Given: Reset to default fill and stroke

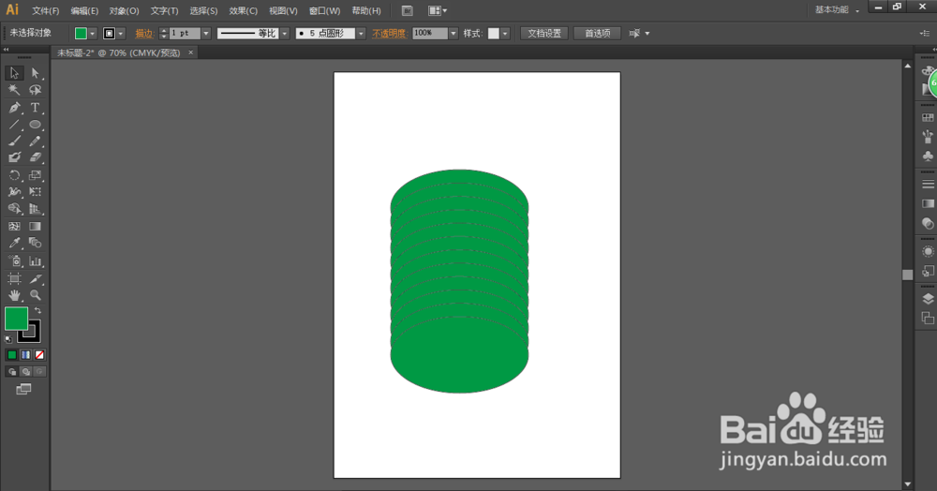Looking at the screenshot, I should (8, 339).
